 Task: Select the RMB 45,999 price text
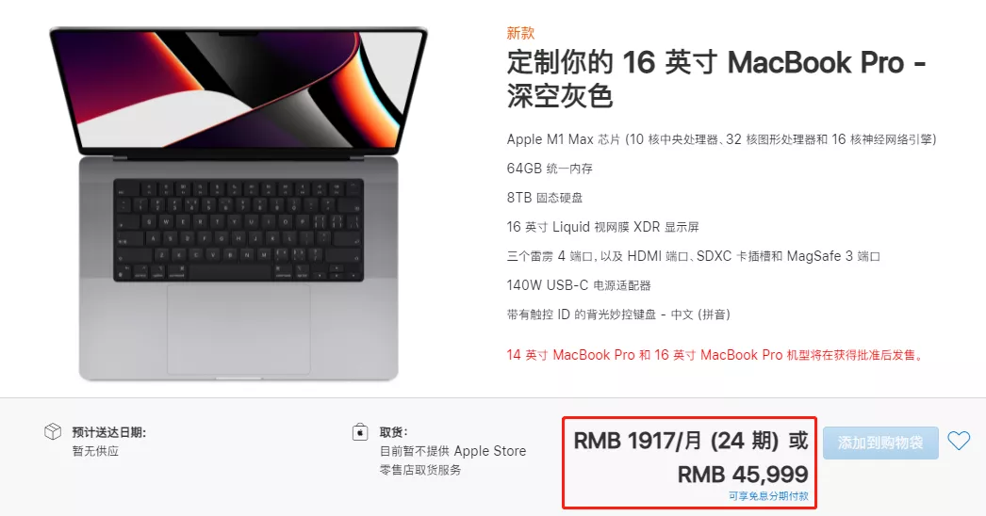pyautogui.click(x=743, y=474)
